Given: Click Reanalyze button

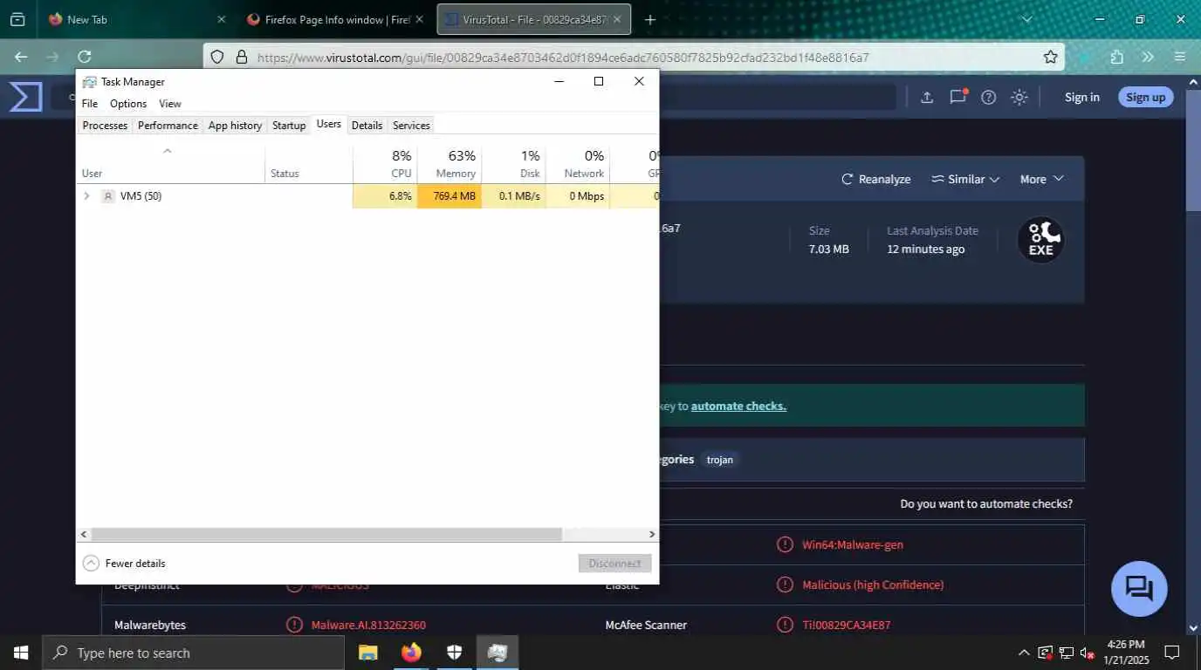Looking at the screenshot, I should (x=875, y=179).
